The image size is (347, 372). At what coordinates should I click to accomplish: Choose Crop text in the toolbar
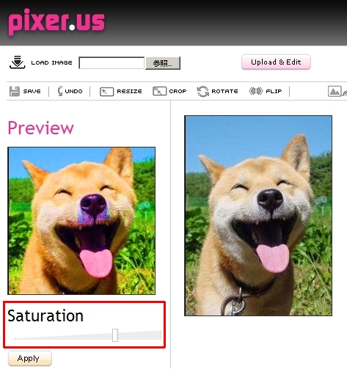pos(178,91)
